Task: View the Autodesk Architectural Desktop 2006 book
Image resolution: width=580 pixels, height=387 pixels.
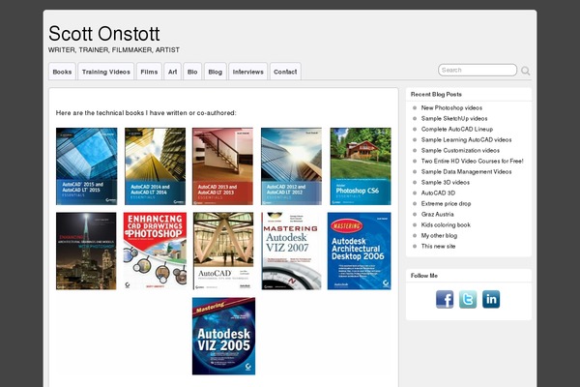Action: [360, 252]
